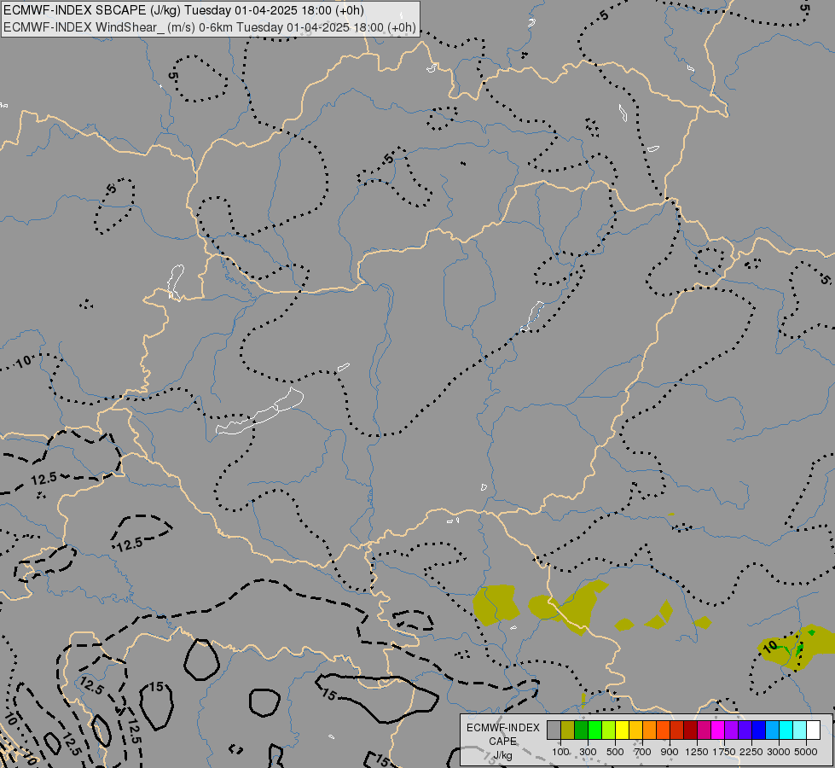Select the legend value 900
The image size is (835, 768).
click(670, 752)
